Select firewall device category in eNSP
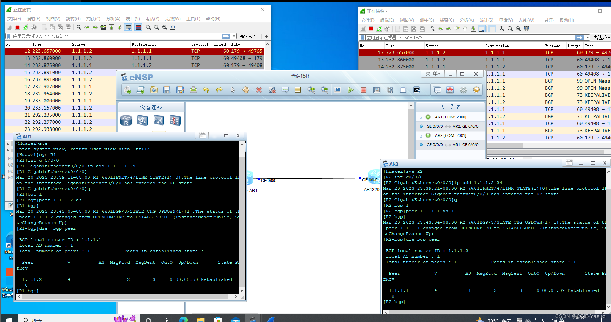 click(x=175, y=121)
